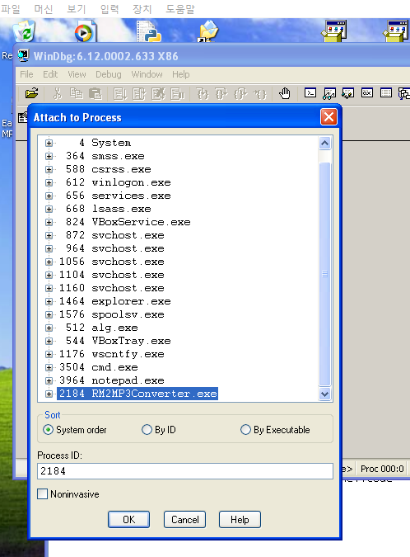Click the Python script desktop icon
The image size is (410, 557).
(x=149, y=31)
